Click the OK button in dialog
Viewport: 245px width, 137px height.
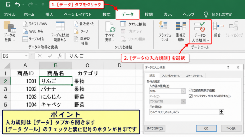(206, 129)
